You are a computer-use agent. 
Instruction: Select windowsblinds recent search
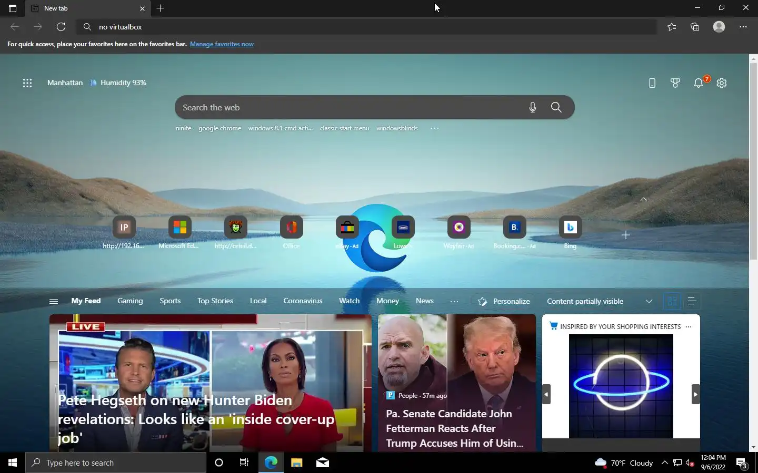[x=397, y=128]
